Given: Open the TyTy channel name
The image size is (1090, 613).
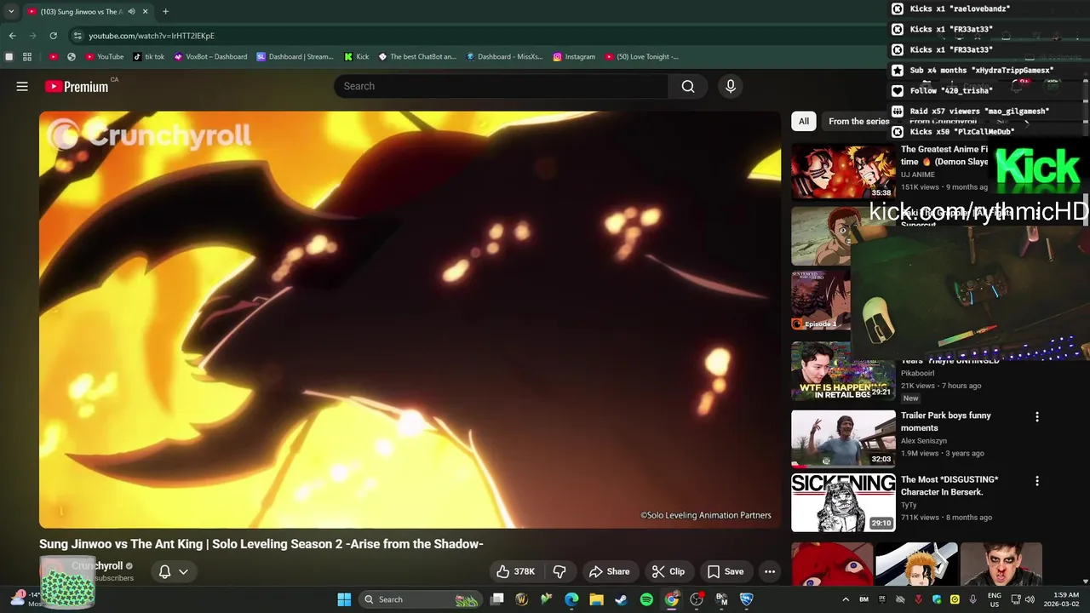Looking at the screenshot, I should 909,505.
